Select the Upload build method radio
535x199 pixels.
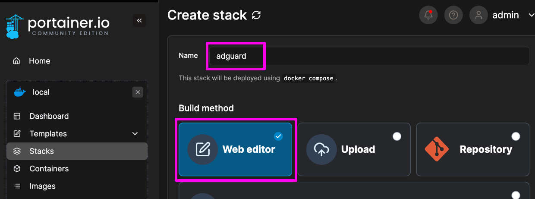click(397, 136)
